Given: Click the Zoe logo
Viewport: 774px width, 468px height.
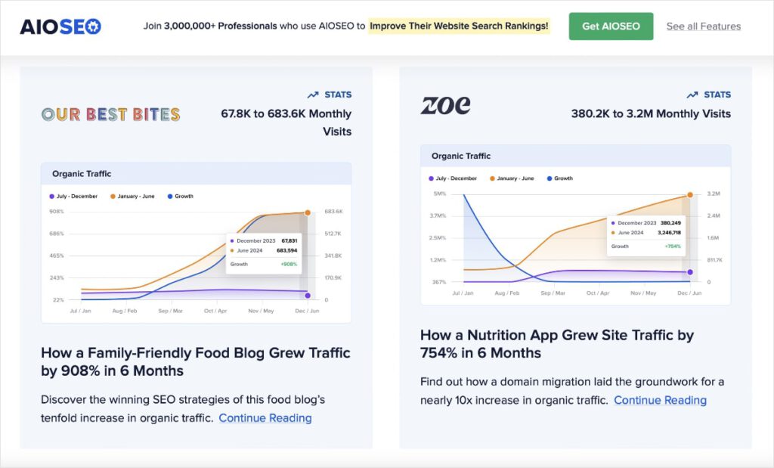Looking at the screenshot, I should pyautogui.click(x=444, y=107).
